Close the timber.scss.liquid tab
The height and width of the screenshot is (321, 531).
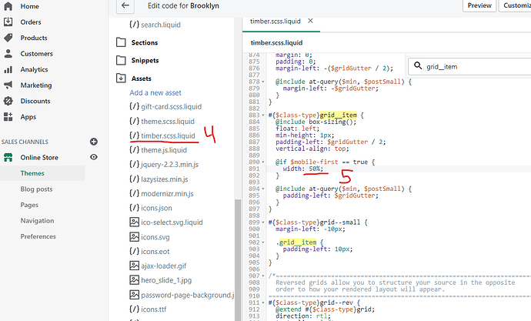pos(310,21)
